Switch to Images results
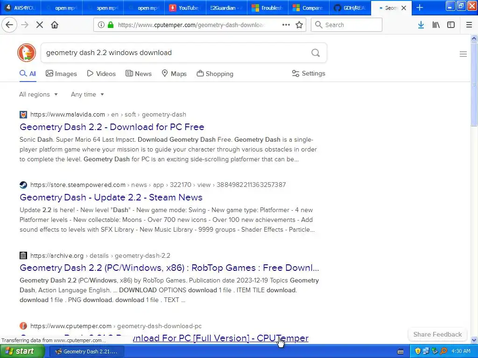Image resolution: width=478 pixels, height=358 pixels. click(61, 74)
